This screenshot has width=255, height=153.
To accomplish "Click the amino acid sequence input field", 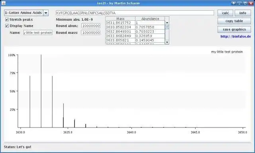I will coord(135,13).
